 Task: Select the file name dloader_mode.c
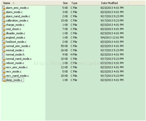[x=15, y=33]
